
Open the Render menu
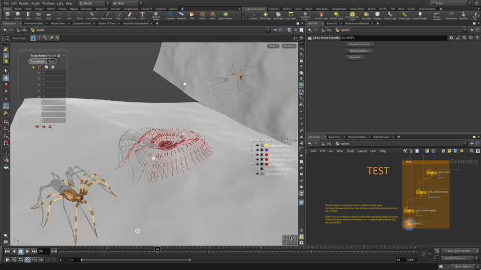(24, 3)
